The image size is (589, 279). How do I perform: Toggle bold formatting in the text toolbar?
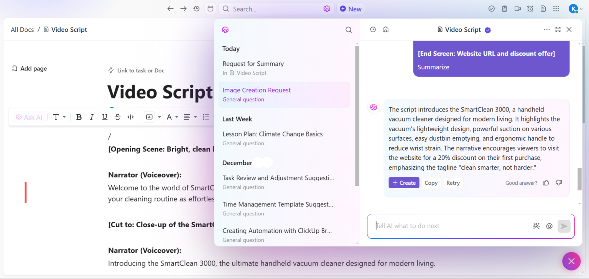[79, 117]
